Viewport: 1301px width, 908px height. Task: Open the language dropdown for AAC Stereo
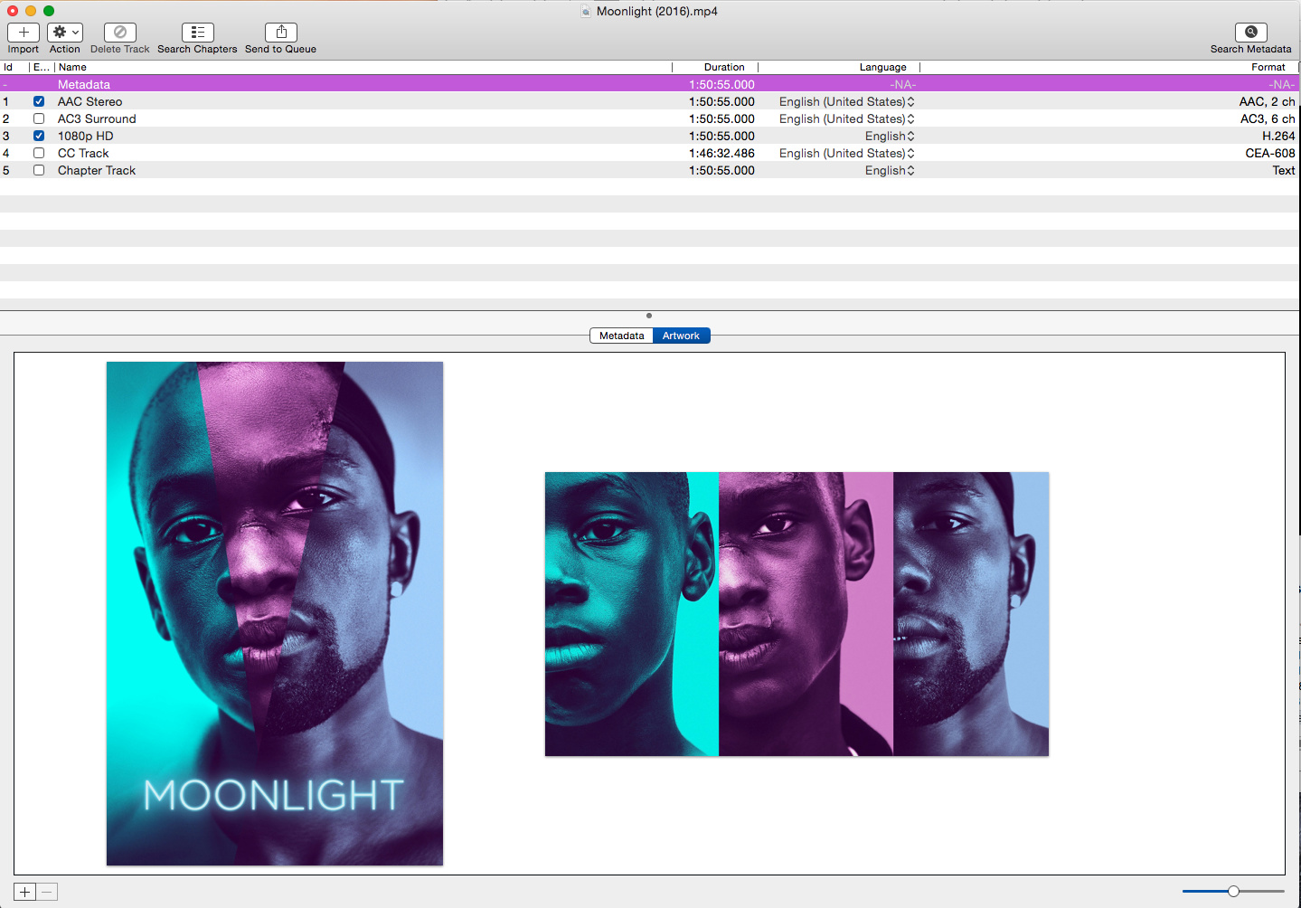tap(847, 102)
